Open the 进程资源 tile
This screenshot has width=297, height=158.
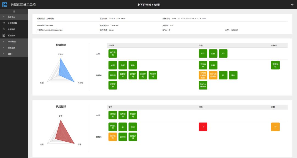pyautogui.click(x=112, y=85)
